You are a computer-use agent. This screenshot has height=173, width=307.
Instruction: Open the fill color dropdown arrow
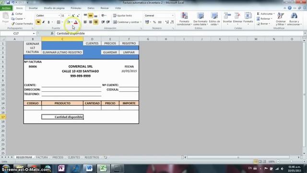[72, 22]
